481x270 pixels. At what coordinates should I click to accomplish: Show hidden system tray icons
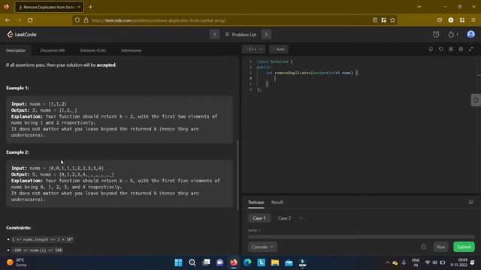point(387,262)
